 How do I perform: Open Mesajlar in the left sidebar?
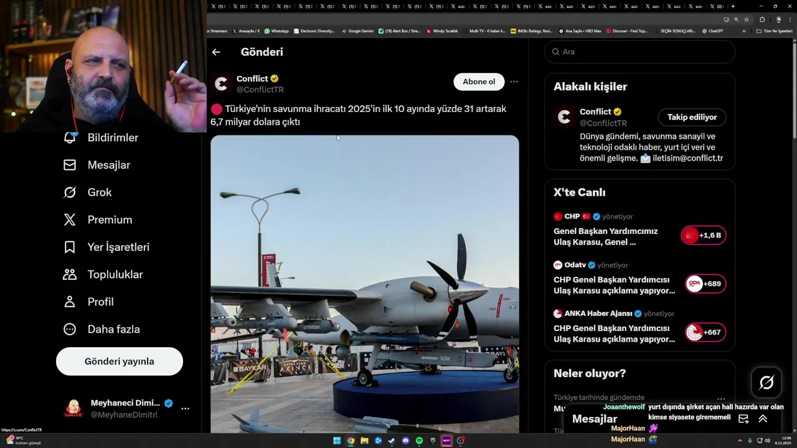click(x=97, y=165)
